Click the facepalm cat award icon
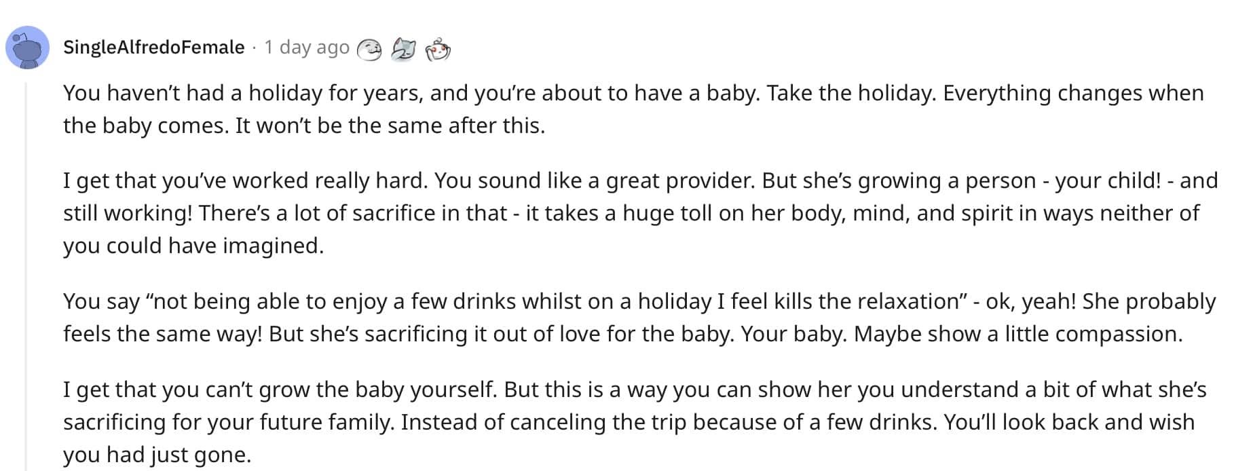This screenshot has width=1253, height=471. 403,49
